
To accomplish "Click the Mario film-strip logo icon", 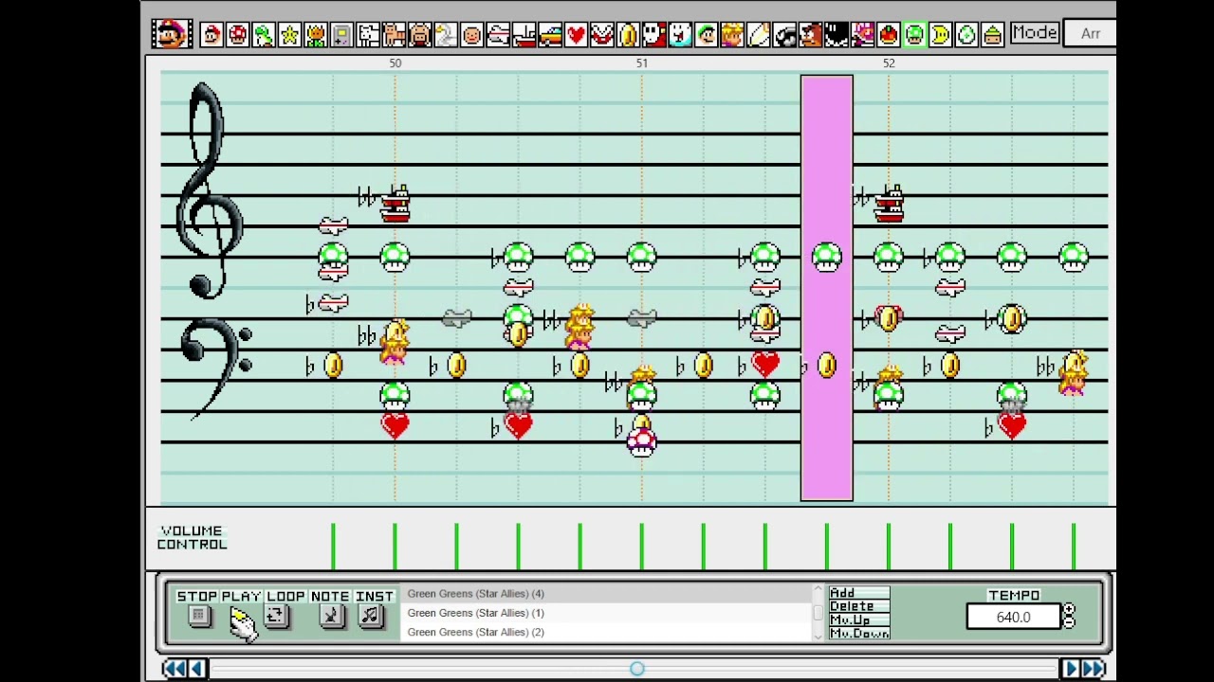I will tap(172, 34).
